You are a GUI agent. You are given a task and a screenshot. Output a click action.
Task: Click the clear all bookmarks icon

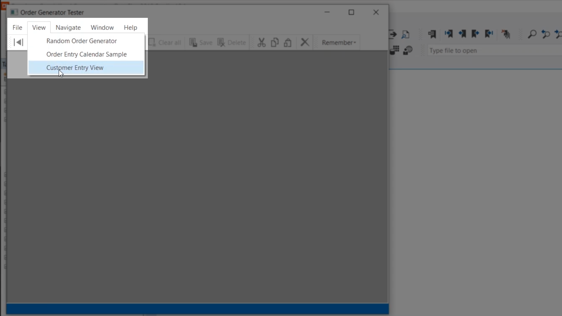coord(506,34)
